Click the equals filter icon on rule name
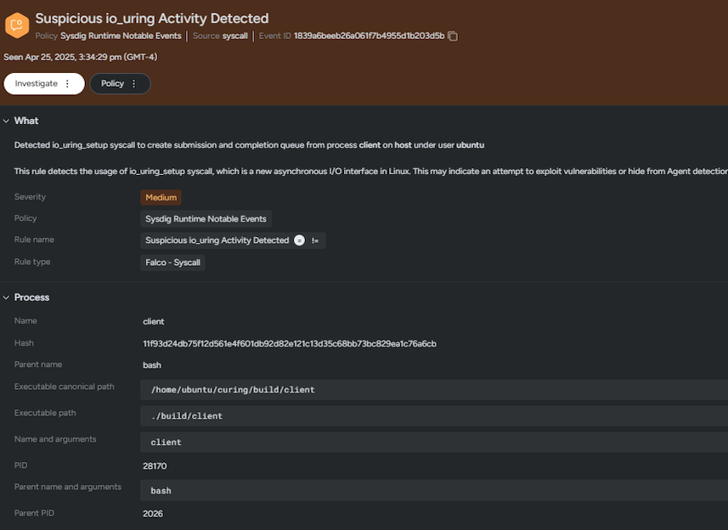This screenshot has width=728, height=530. point(299,240)
